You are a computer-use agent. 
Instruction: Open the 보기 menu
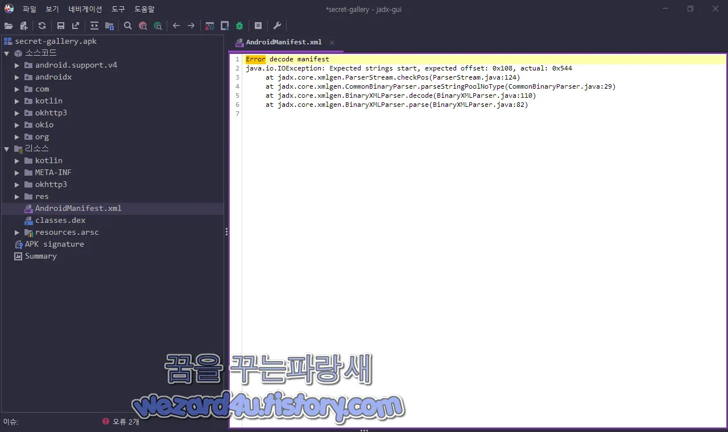[52, 9]
